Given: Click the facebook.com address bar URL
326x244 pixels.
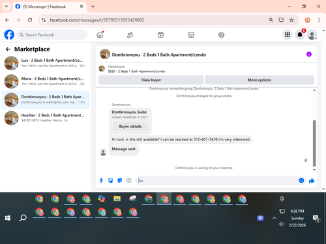Looking at the screenshot, I should tap(97, 20).
